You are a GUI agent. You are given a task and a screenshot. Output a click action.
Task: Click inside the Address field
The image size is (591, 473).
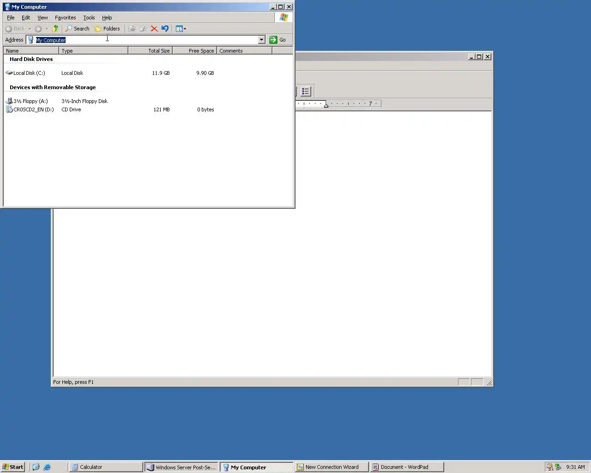146,40
